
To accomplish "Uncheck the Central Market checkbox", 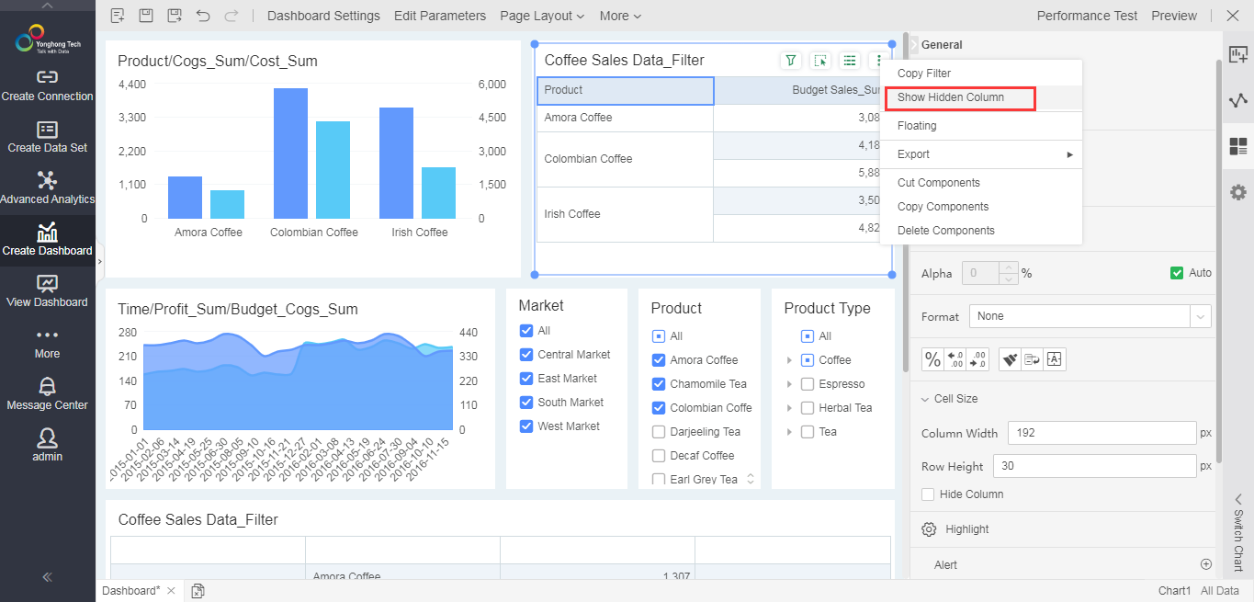I will click(526, 355).
